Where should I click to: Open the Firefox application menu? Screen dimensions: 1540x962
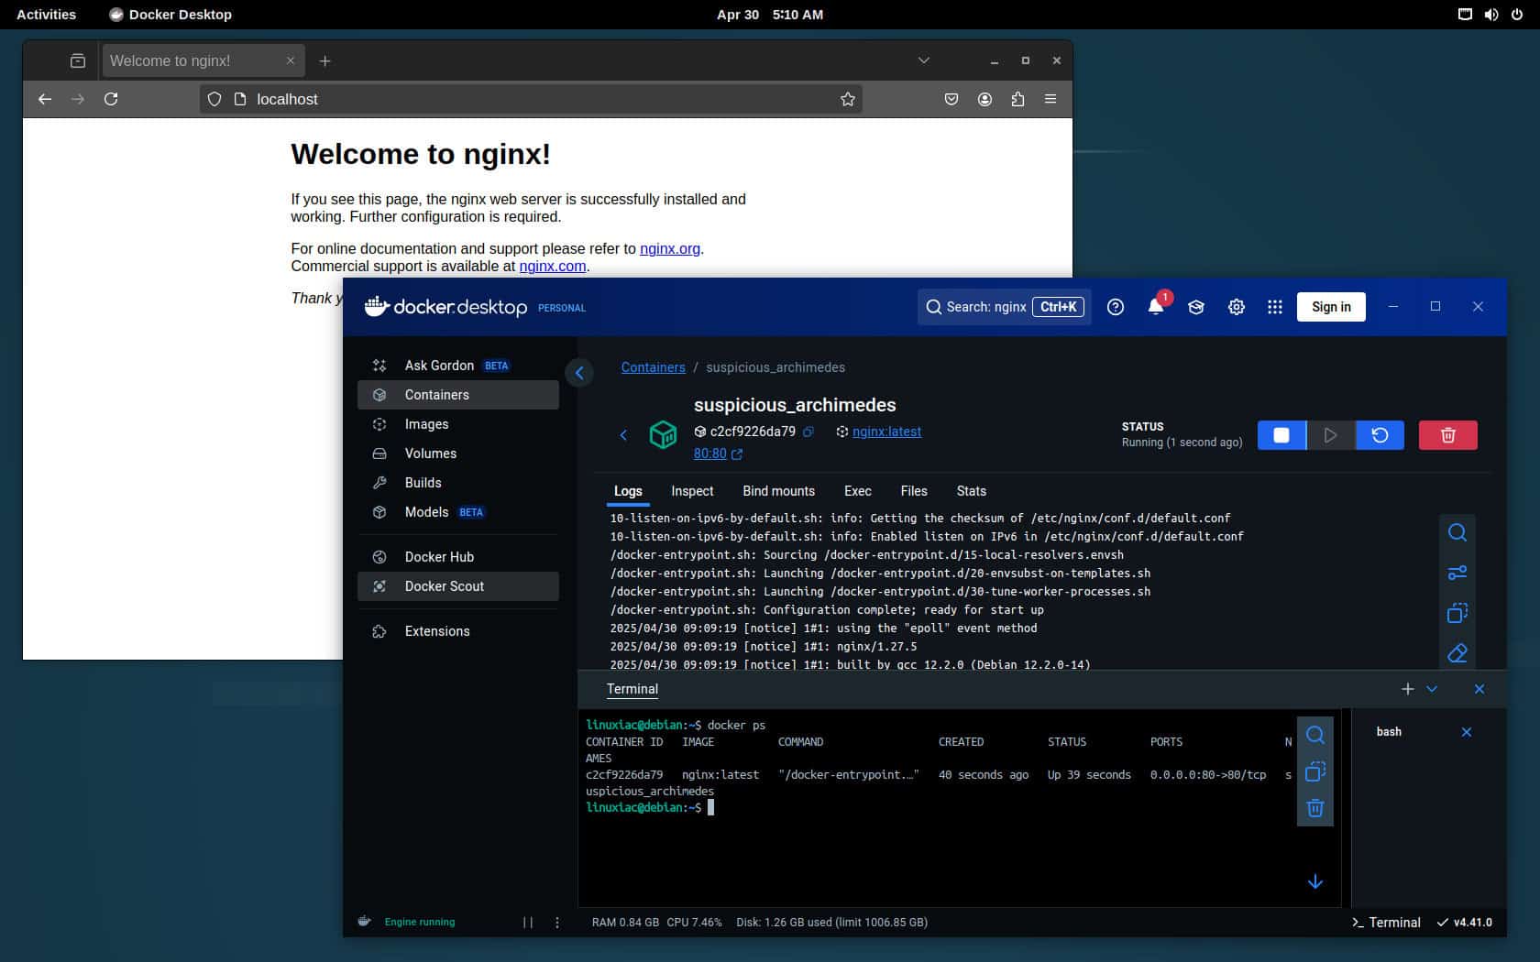1050,99
